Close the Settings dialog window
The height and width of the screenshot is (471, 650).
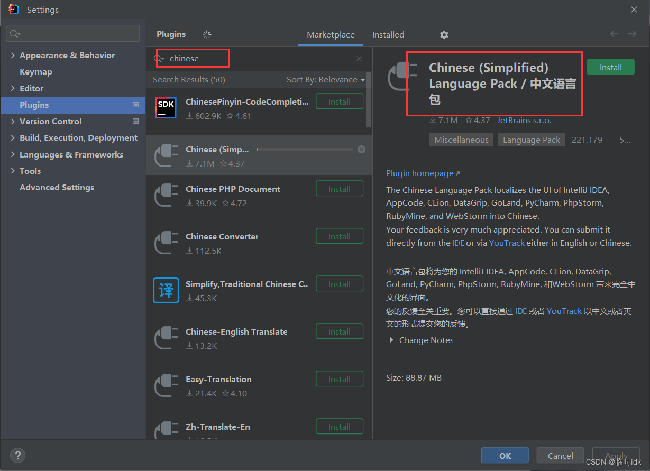(x=634, y=10)
